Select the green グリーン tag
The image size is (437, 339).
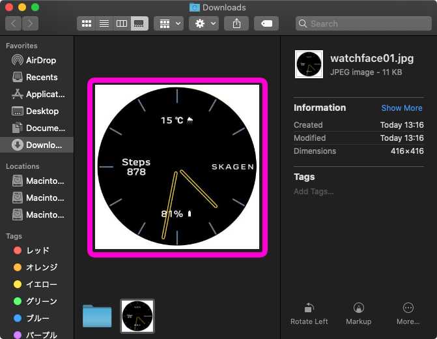[x=36, y=301]
